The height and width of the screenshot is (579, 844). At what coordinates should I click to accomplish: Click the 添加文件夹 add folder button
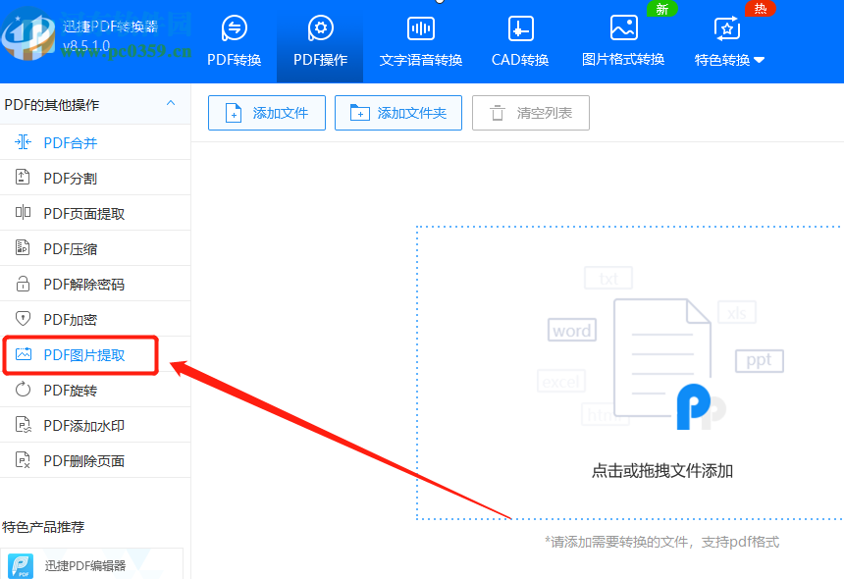pyautogui.click(x=397, y=113)
